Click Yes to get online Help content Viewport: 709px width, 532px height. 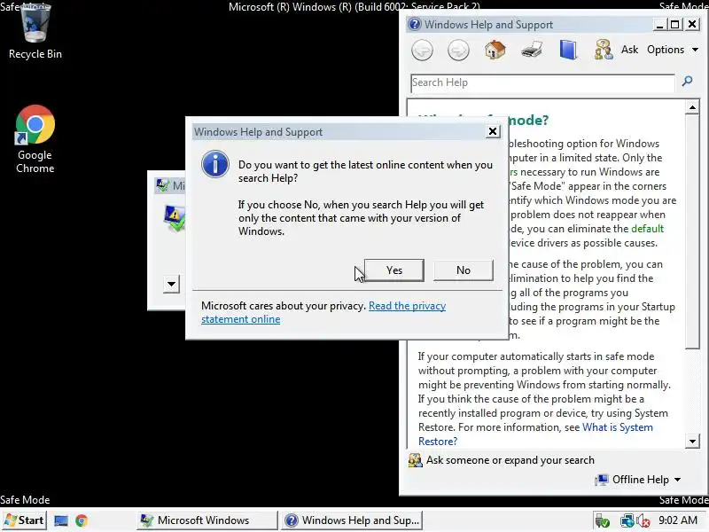click(393, 270)
